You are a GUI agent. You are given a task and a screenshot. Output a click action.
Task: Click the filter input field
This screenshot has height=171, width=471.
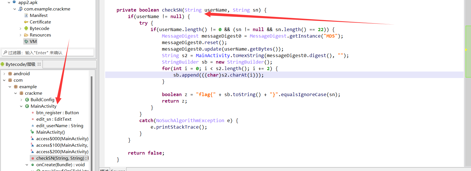[x=48, y=53]
